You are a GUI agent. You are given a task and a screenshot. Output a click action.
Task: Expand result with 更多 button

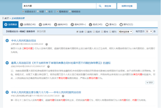pos(150,82)
